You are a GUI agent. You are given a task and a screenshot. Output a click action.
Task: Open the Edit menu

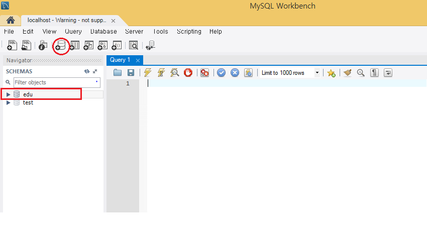[x=28, y=32]
